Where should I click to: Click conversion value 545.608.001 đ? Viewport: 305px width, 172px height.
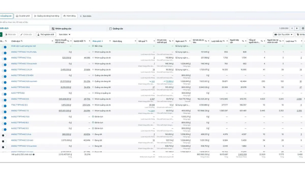click(x=65, y=99)
